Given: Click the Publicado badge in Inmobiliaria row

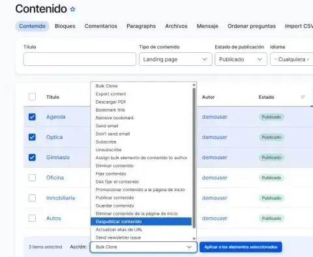Looking at the screenshot, I should pyautogui.click(x=271, y=198).
